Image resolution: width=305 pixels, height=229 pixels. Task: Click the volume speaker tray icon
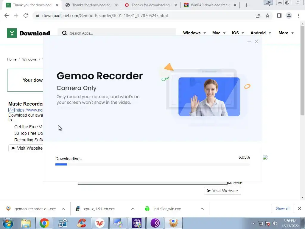coord(275,223)
